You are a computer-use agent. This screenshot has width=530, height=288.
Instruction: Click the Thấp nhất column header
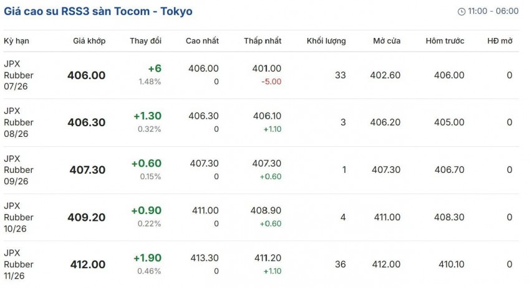(x=263, y=41)
